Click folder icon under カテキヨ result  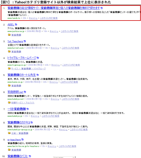(9, 133)
